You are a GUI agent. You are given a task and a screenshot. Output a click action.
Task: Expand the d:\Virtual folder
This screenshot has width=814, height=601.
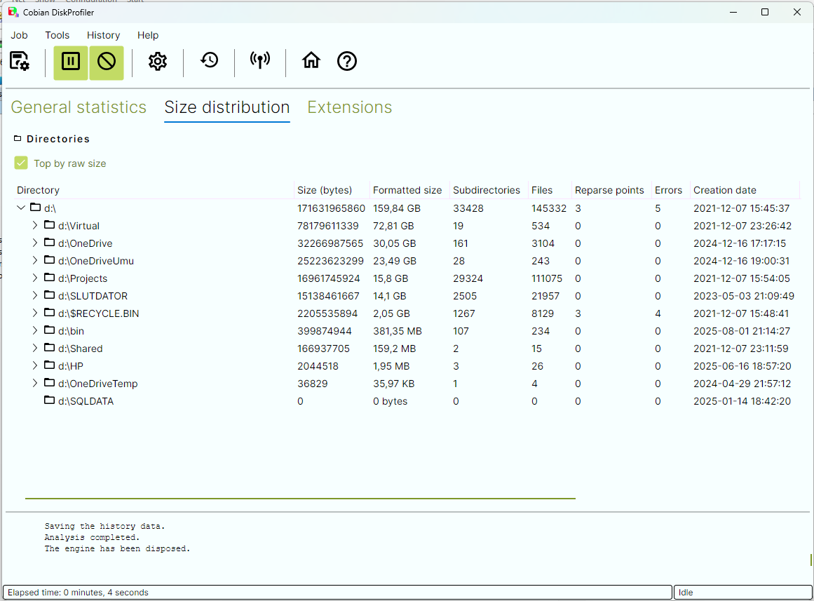[35, 226]
